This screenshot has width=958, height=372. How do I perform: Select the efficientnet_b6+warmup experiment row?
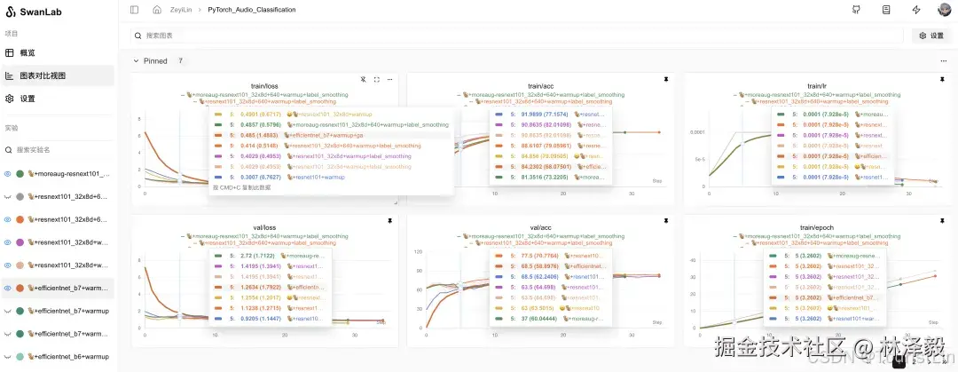58,357
